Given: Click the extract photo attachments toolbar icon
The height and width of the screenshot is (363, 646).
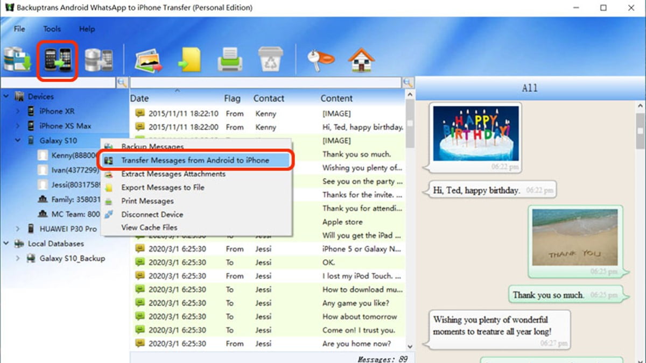Looking at the screenshot, I should pos(149,59).
